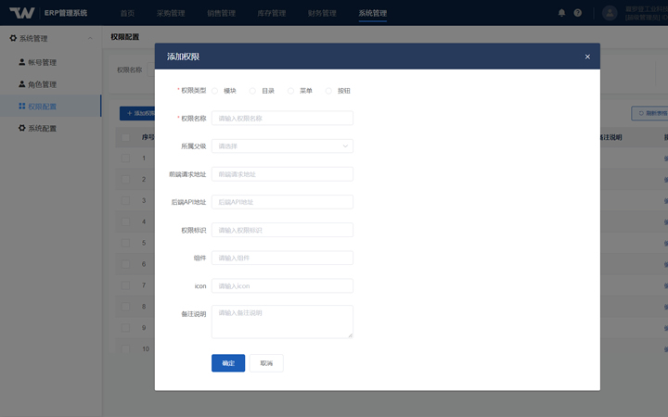Click the user avatar icon

click(x=610, y=13)
